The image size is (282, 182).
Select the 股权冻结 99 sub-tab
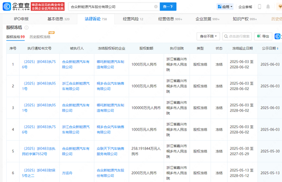[15, 37]
